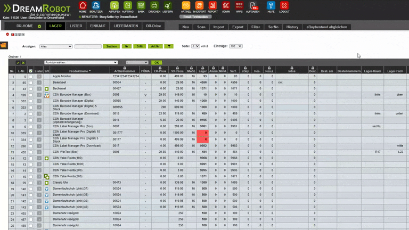Toggle the header select-all checkbox
409x230 pixels.
30,71
